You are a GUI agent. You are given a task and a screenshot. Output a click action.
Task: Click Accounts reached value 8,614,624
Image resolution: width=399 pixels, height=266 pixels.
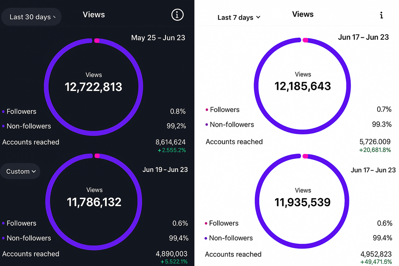click(170, 142)
